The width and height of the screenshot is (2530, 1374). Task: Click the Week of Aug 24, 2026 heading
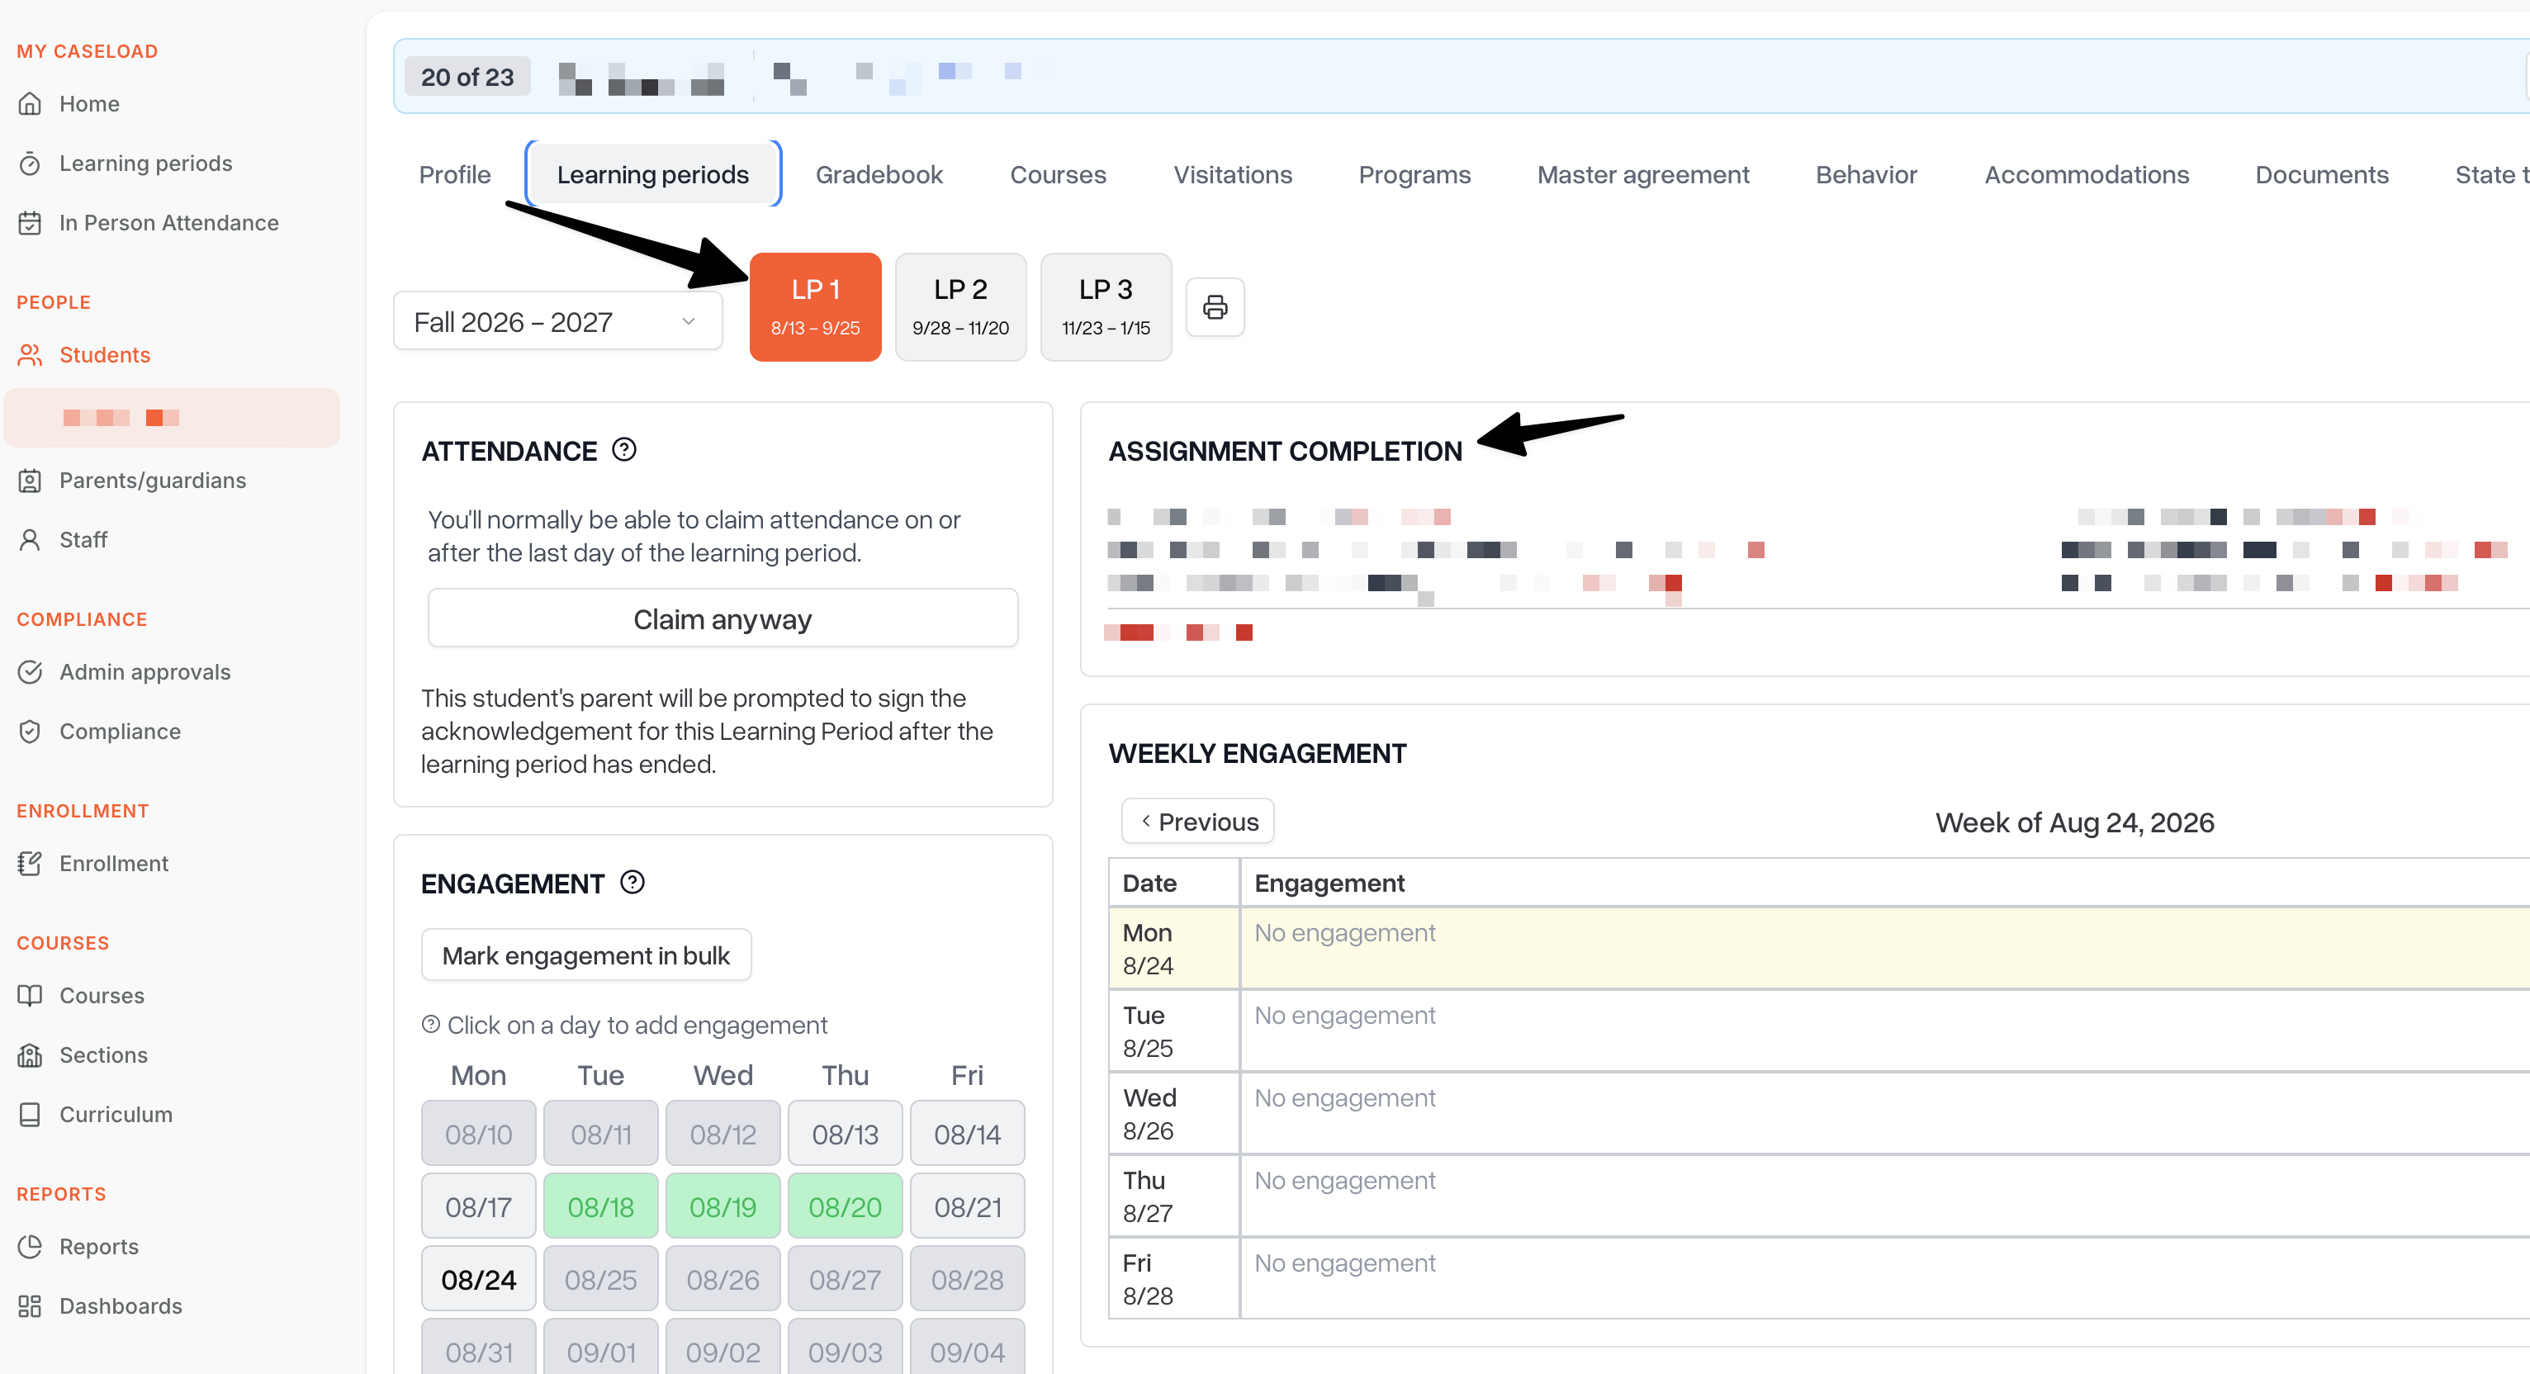2074,822
